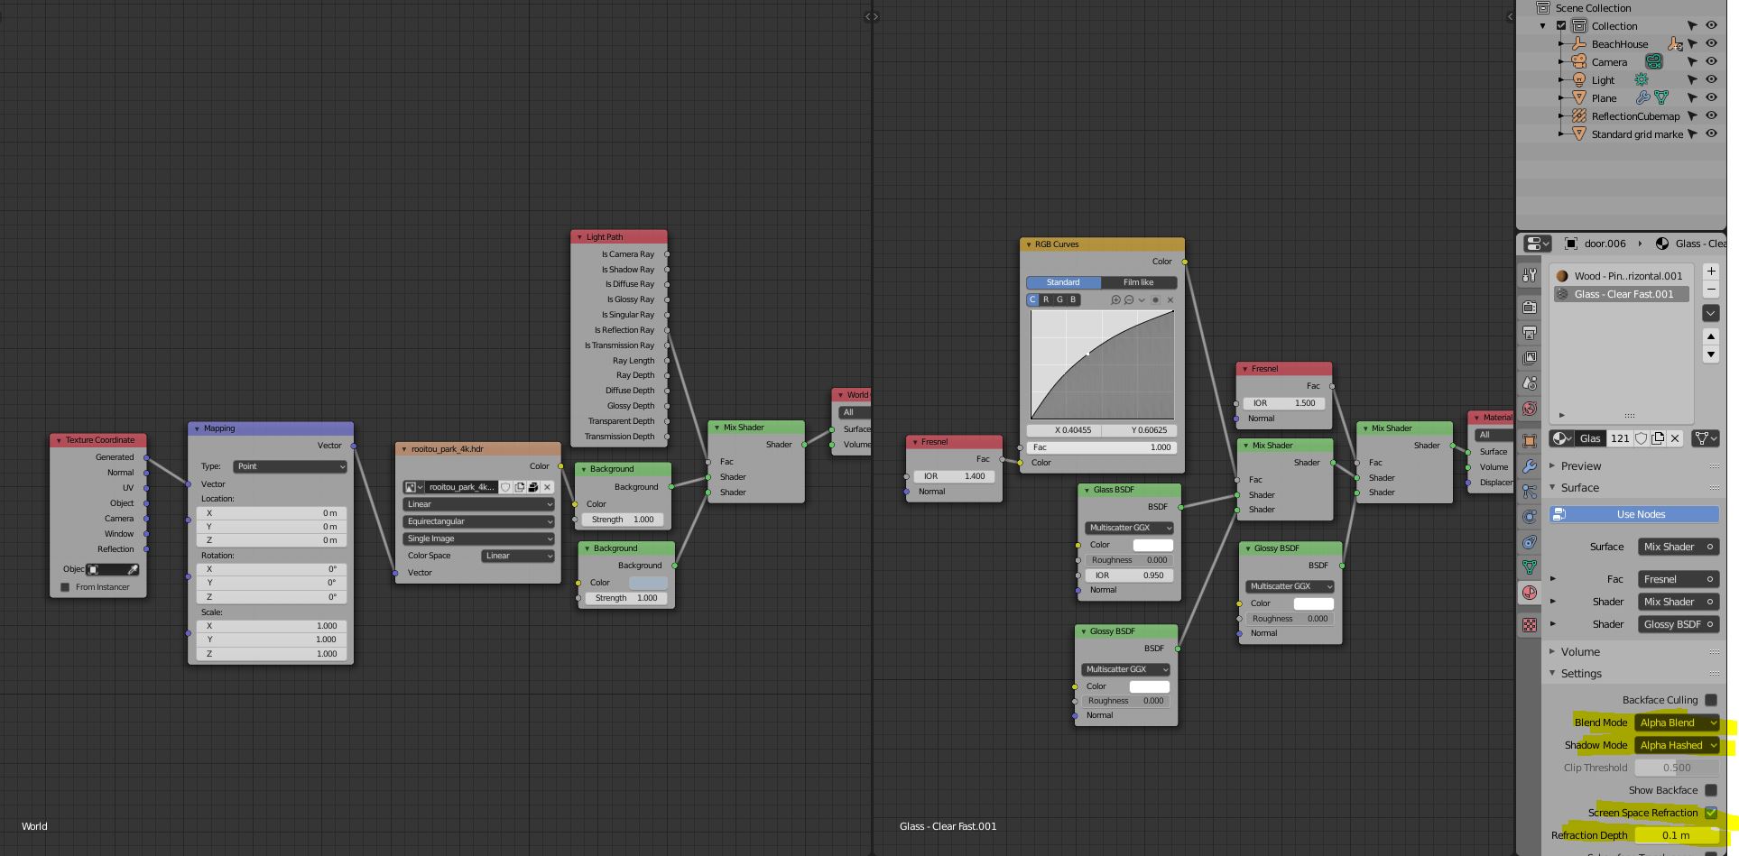Open the View Layer properties tab icon
The height and width of the screenshot is (856, 1739).
[x=1530, y=358]
